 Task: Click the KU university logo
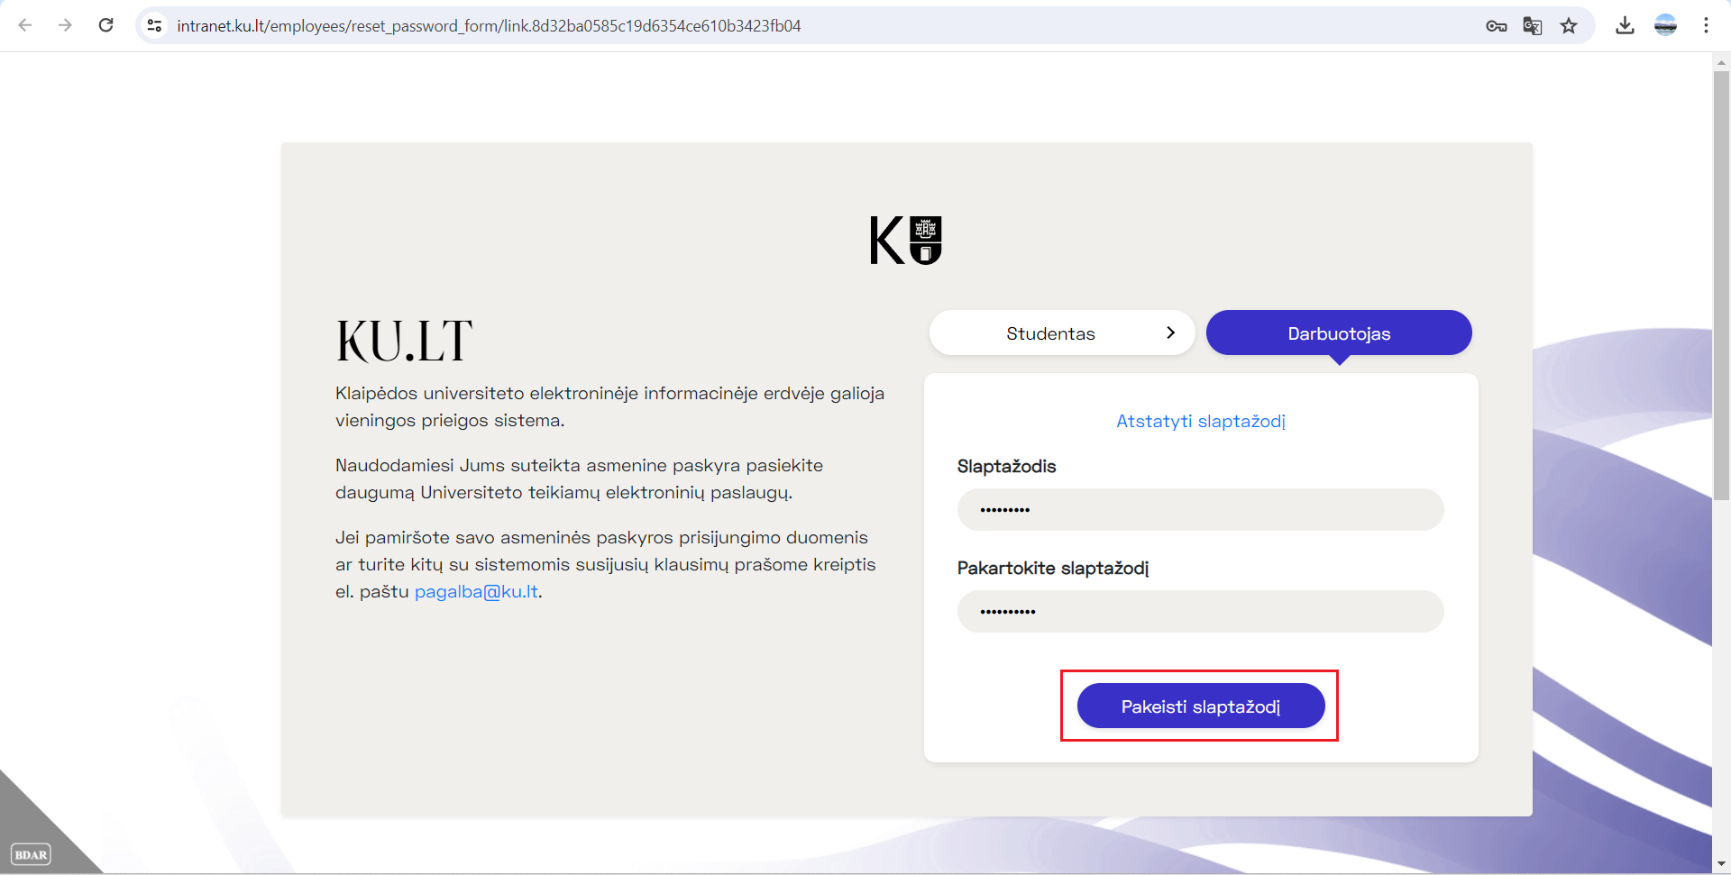[905, 239]
